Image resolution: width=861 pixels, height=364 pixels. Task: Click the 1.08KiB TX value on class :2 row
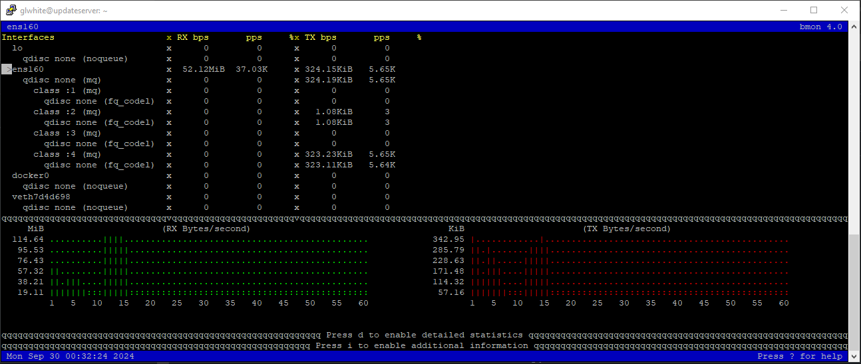[x=334, y=112]
